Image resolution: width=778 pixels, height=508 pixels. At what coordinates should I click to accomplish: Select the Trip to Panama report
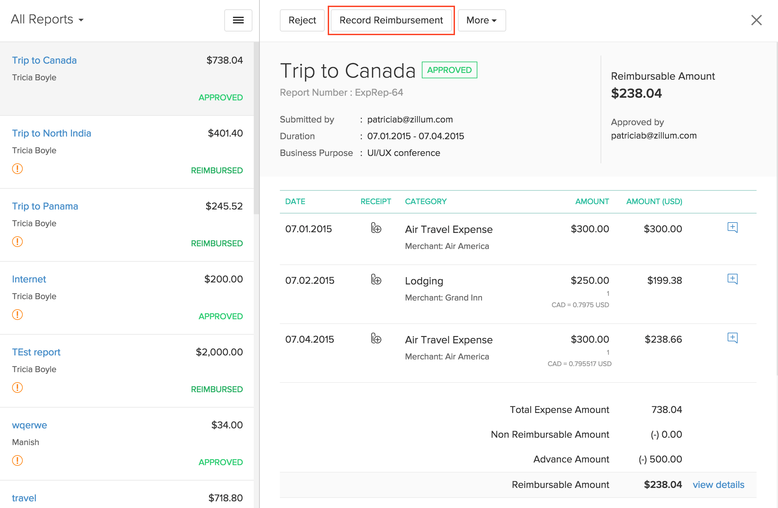point(45,206)
